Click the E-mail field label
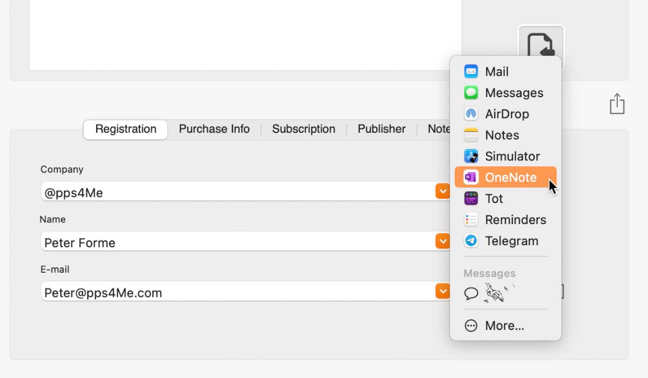This screenshot has width=648, height=378. click(x=55, y=269)
